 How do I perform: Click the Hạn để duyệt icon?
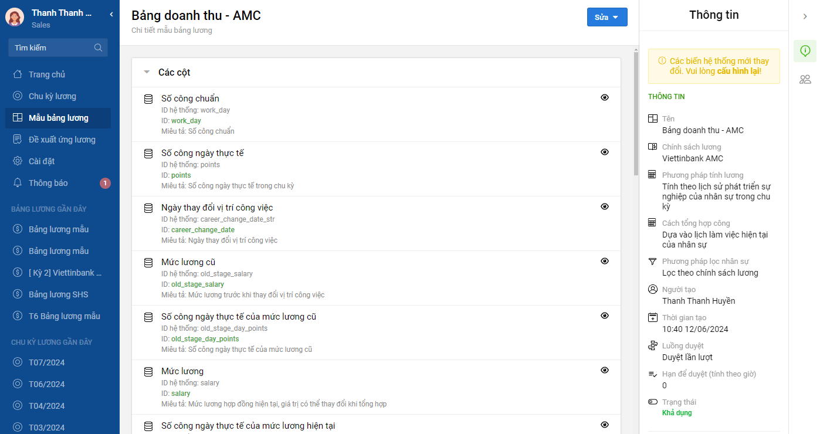(653, 374)
